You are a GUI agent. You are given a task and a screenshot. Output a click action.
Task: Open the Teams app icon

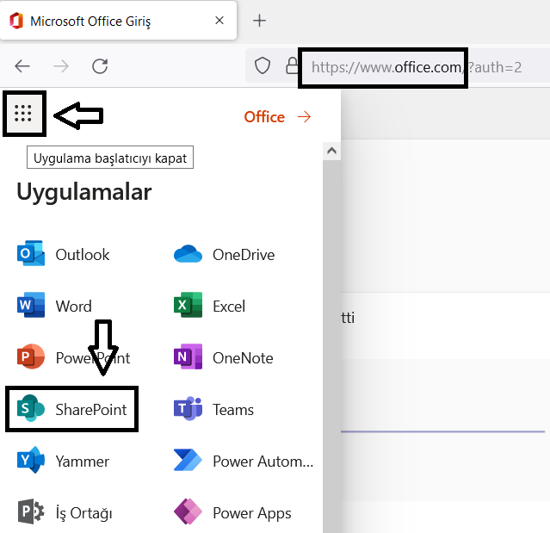(x=188, y=408)
